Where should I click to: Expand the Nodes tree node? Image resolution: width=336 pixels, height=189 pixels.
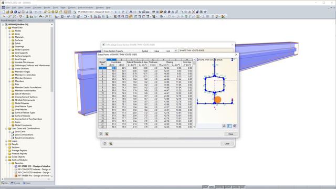9,31
